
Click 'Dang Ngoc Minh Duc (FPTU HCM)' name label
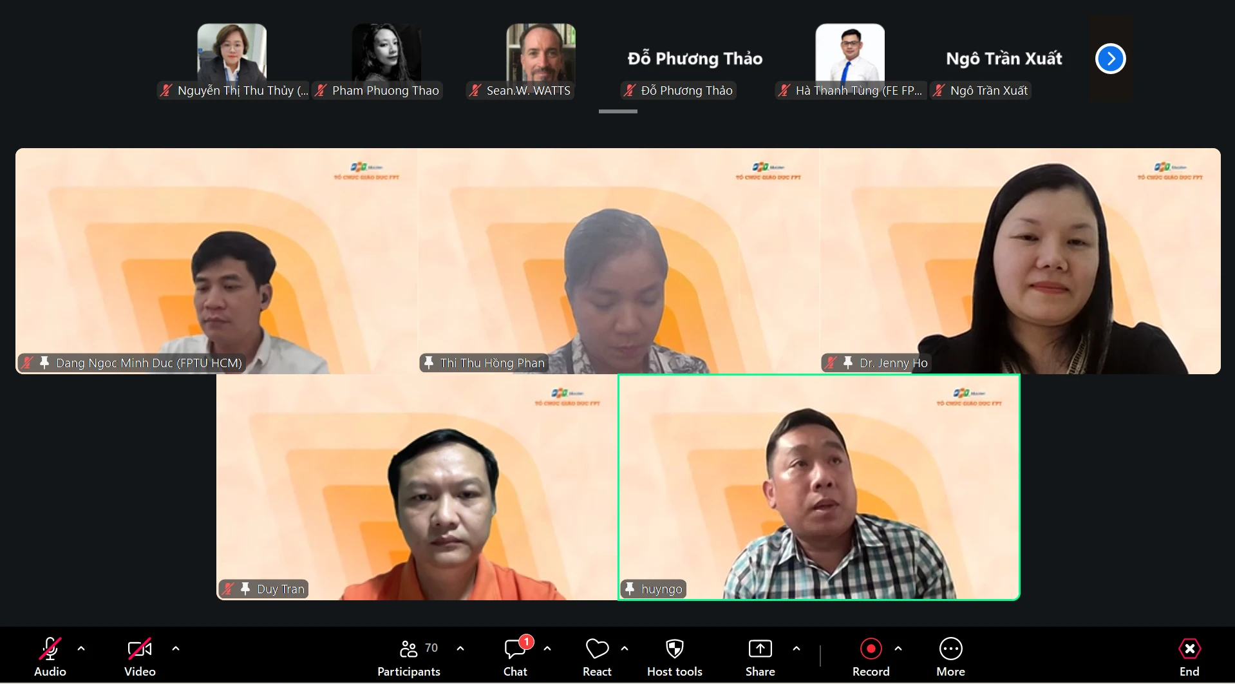(x=149, y=363)
